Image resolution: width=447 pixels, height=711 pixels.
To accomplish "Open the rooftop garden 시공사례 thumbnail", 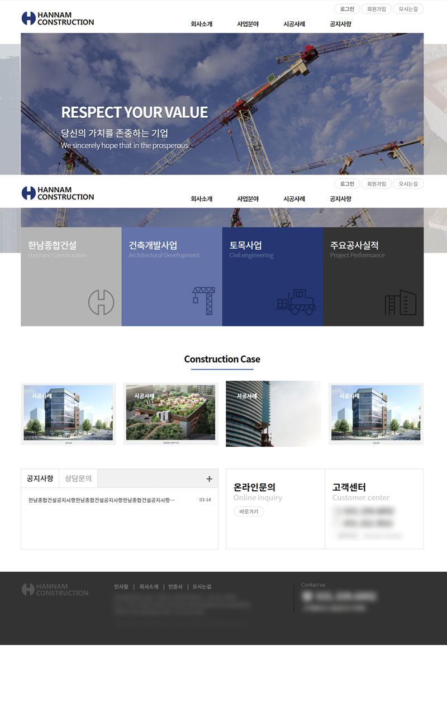I will pyautogui.click(x=170, y=414).
